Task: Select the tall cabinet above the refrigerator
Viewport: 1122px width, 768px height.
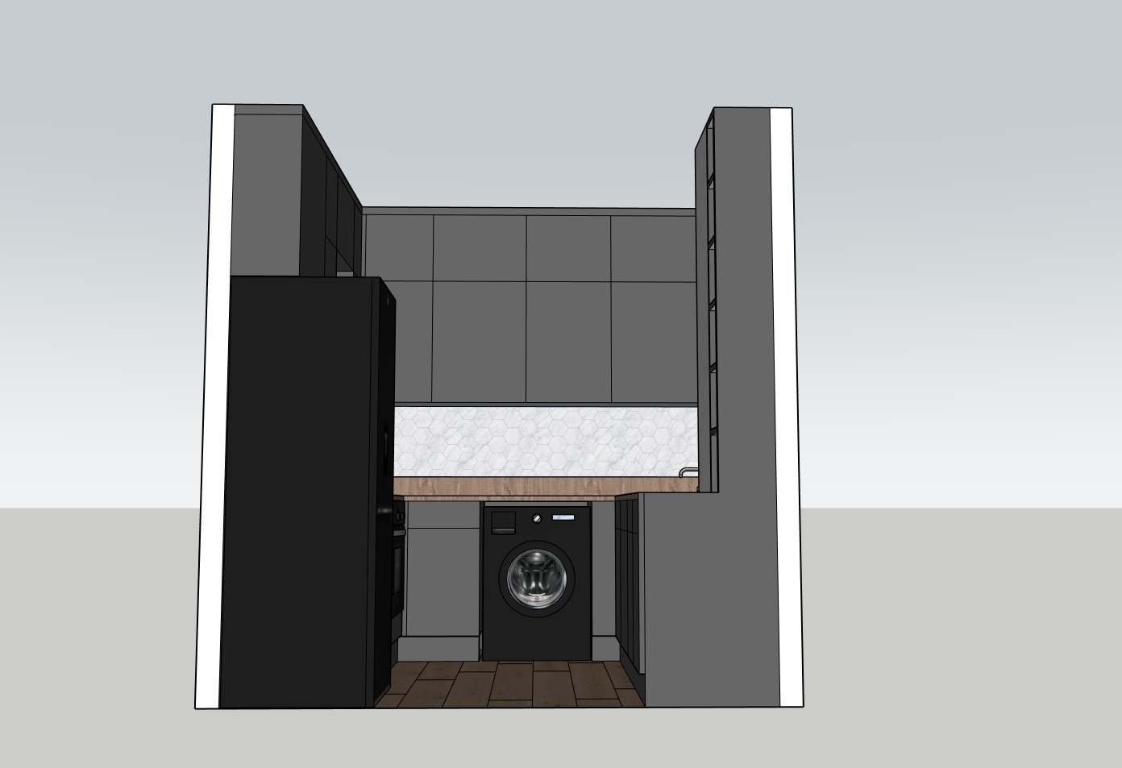Action: point(266,192)
